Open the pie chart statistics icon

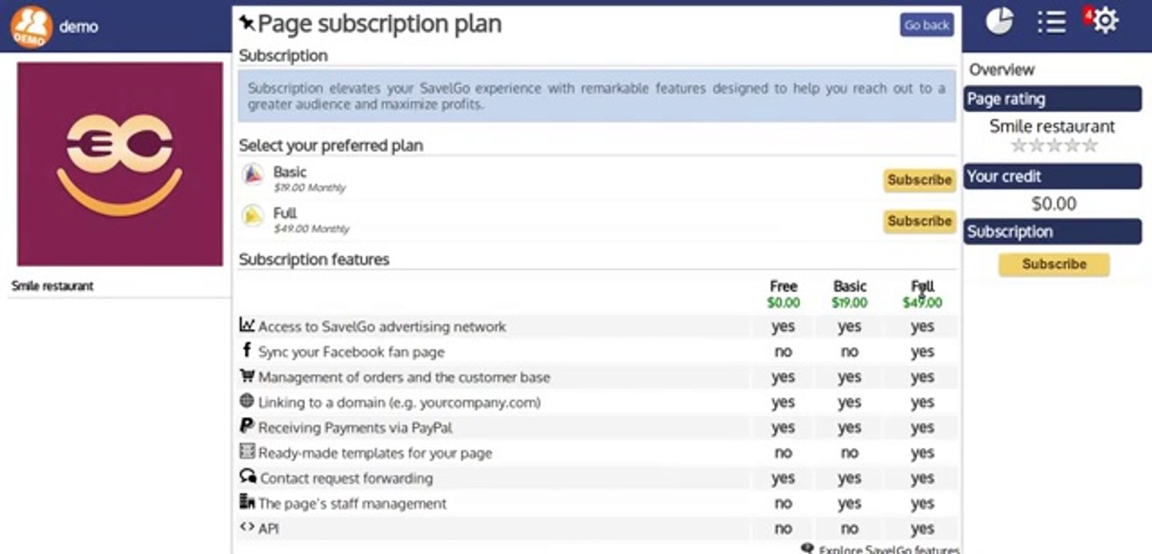tap(1000, 21)
